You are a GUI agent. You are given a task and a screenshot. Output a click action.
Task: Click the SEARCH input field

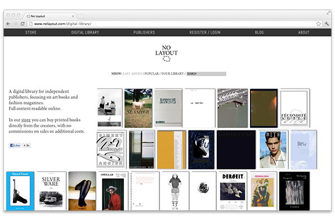(206, 74)
